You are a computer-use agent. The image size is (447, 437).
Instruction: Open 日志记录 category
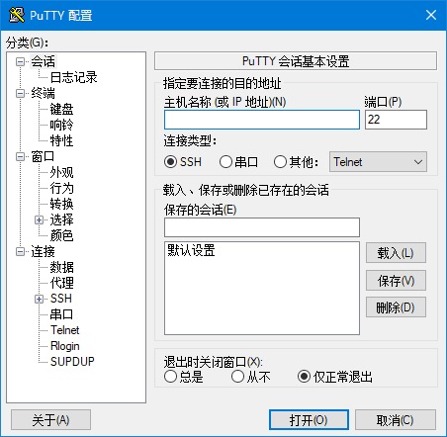pos(73,77)
